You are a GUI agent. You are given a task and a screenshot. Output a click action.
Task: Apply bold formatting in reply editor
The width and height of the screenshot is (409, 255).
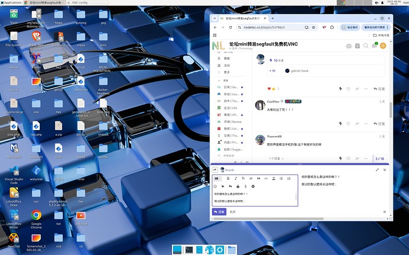[x=228, y=179]
